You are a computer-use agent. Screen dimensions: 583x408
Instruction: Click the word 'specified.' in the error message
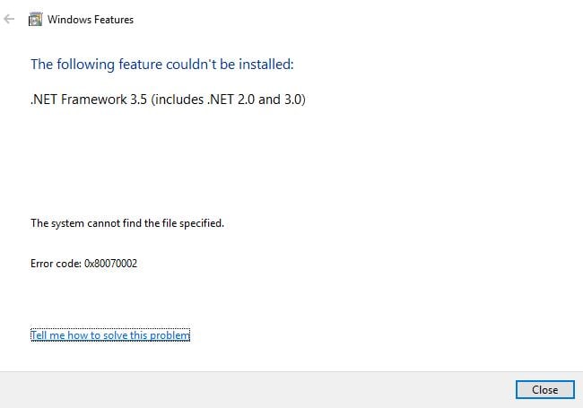[202, 223]
